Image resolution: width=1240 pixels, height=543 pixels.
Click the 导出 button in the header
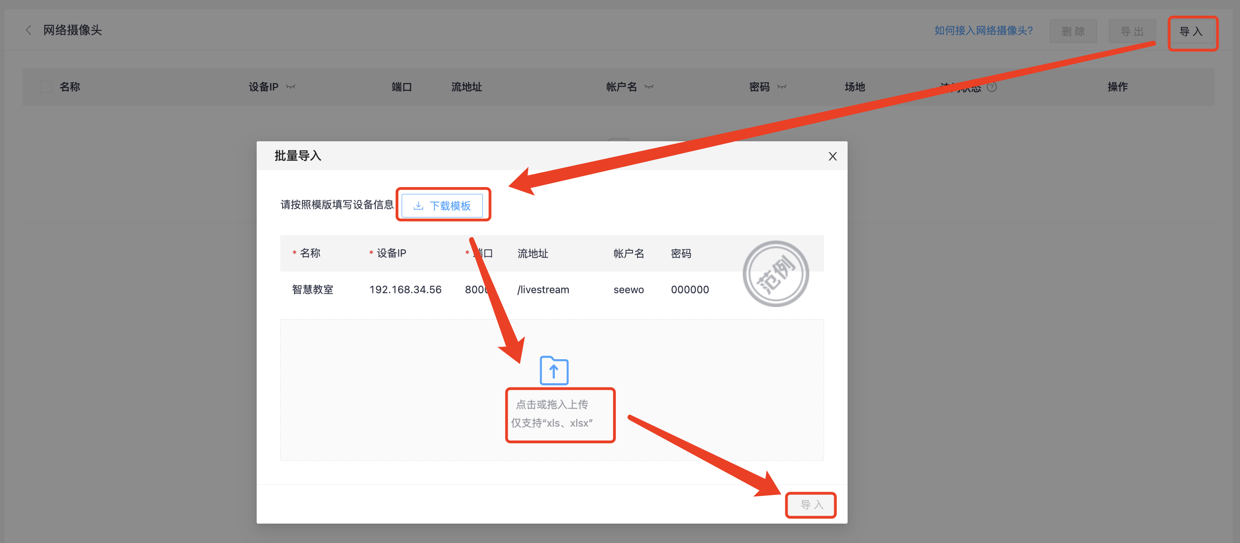coord(1132,31)
